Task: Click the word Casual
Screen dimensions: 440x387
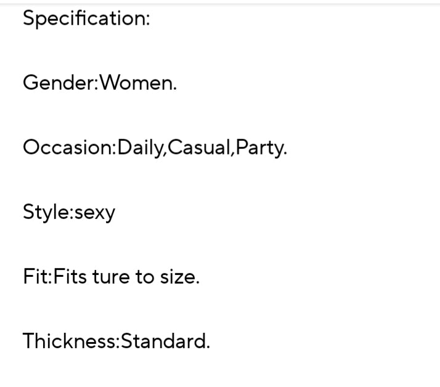Action: pos(198,148)
